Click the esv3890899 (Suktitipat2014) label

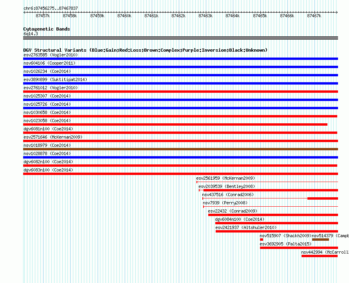pos(55,79)
